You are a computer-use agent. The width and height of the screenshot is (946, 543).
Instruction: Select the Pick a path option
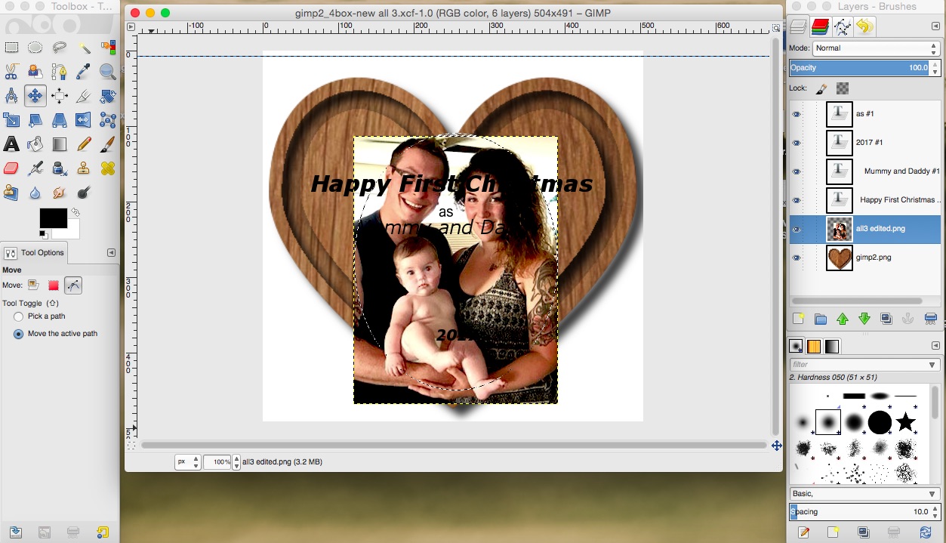point(19,316)
